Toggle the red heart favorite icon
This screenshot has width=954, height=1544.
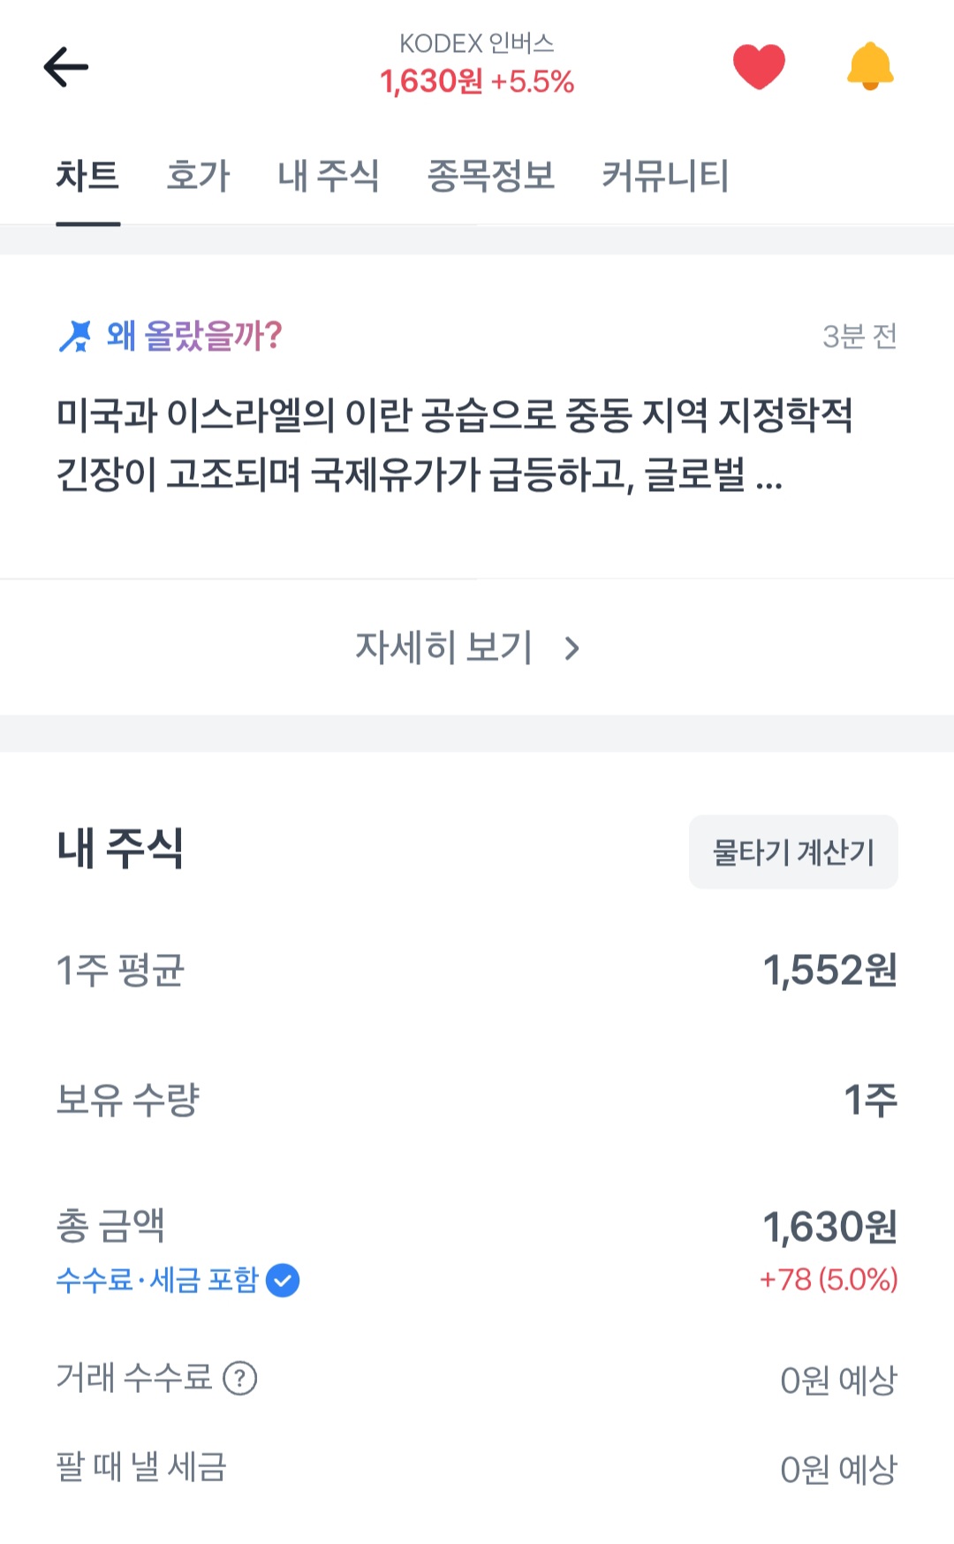pos(759,66)
